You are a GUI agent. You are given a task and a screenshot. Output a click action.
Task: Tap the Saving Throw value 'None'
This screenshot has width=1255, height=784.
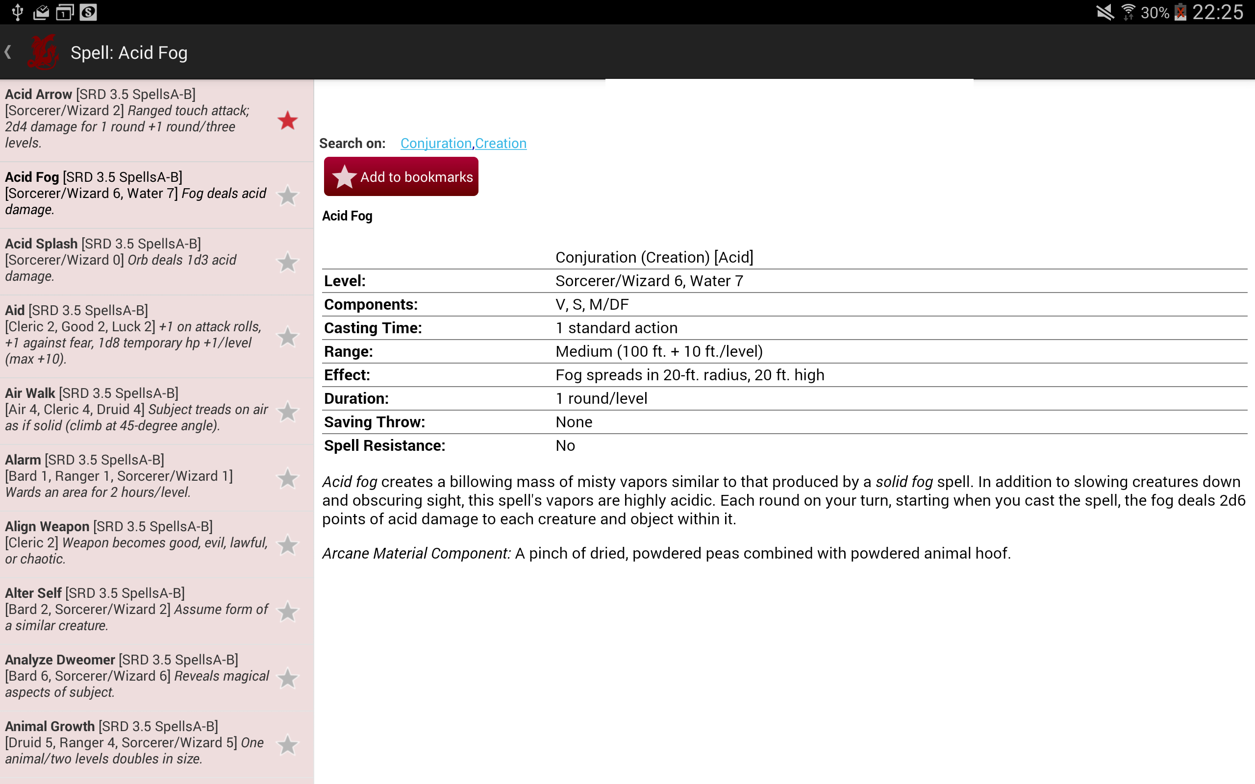coord(574,422)
